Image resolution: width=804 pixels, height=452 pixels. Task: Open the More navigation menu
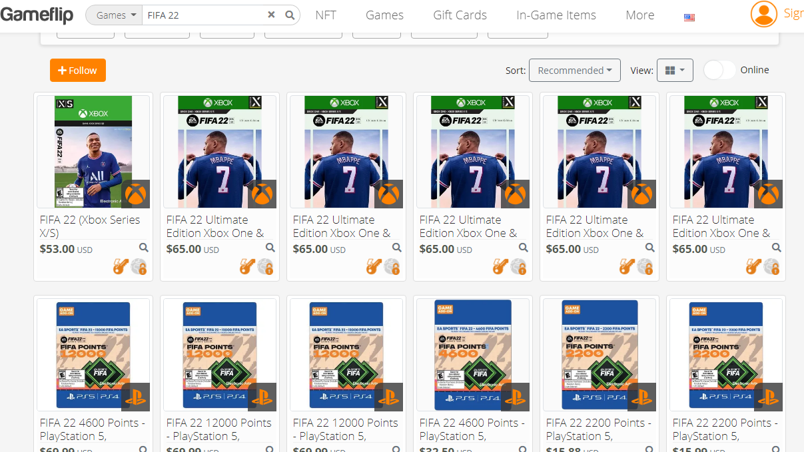point(639,15)
